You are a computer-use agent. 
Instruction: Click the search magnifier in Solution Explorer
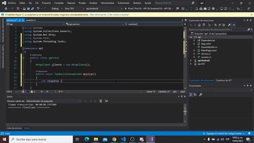coord(249,29)
